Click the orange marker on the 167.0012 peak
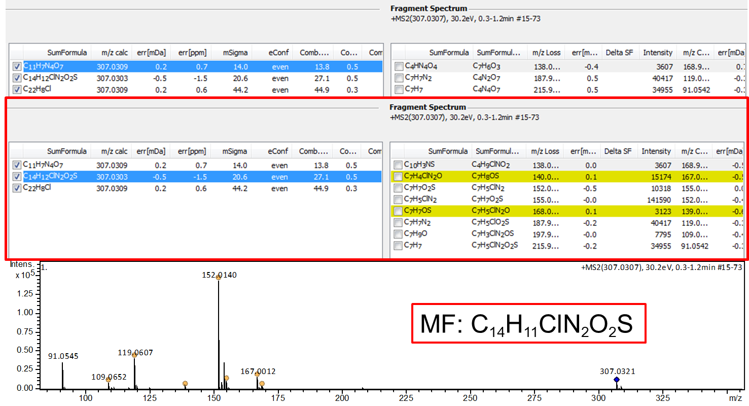The width and height of the screenshot is (749, 406). (257, 374)
